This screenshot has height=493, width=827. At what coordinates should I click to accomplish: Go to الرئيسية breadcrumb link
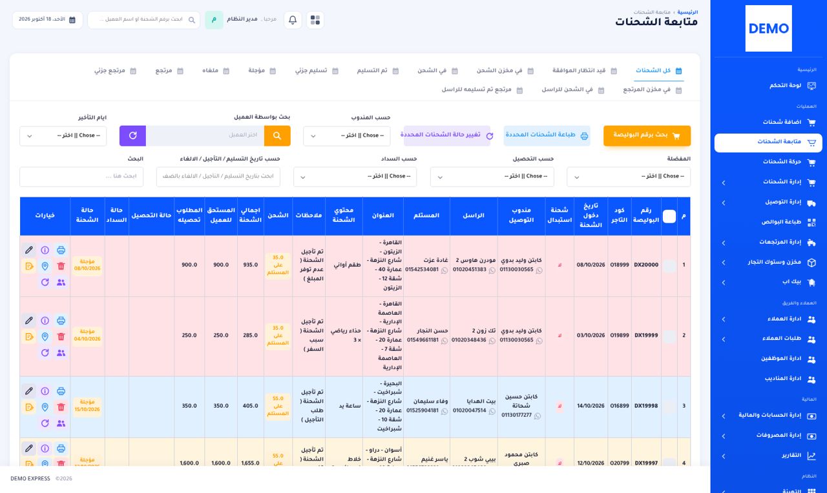(687, 12)
